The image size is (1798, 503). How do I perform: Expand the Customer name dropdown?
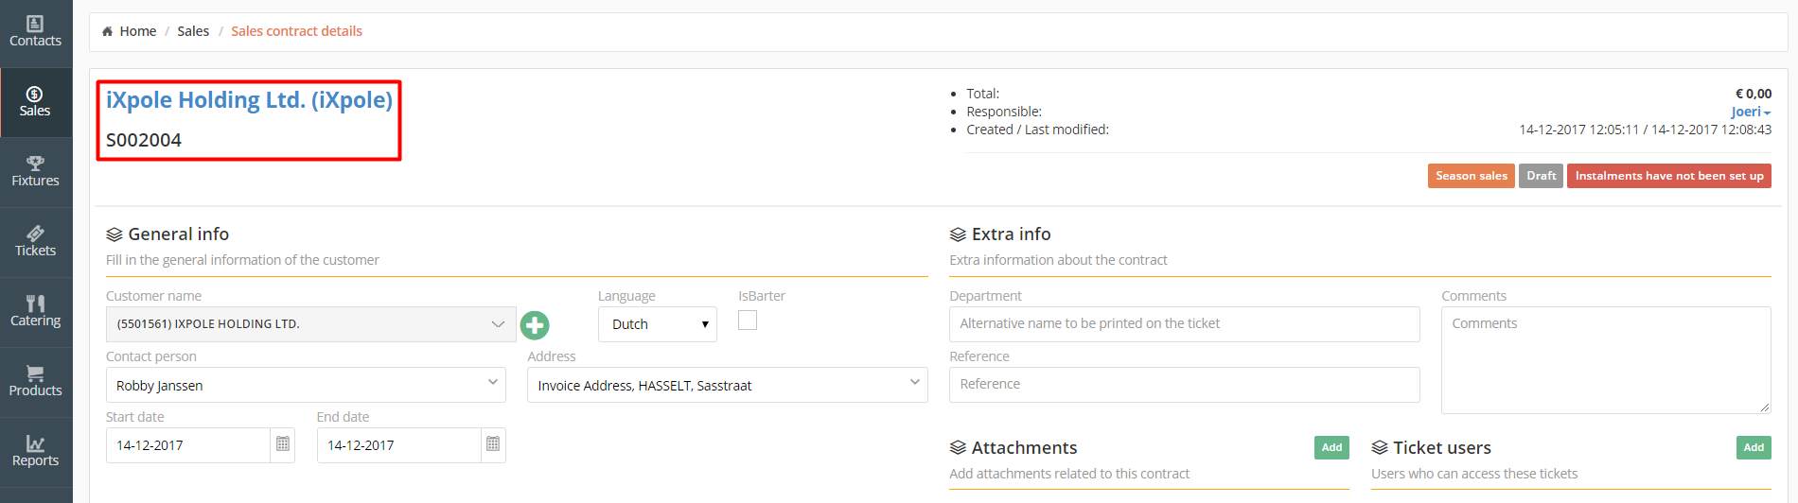tap(310, 324)
